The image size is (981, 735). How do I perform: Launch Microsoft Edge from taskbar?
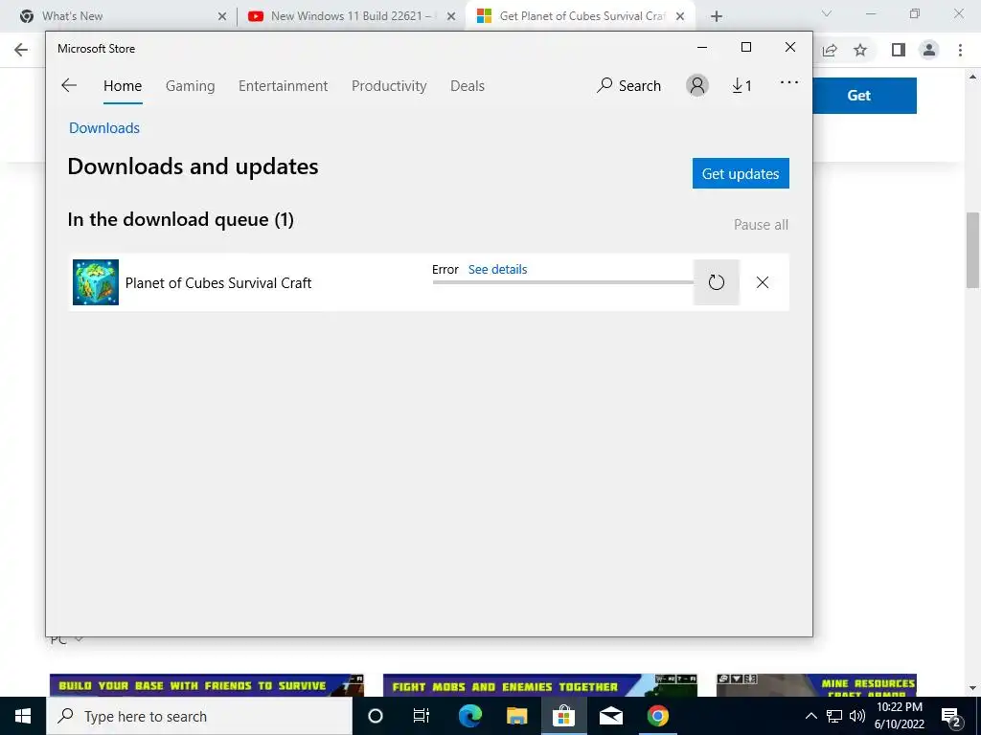[469, 716]
